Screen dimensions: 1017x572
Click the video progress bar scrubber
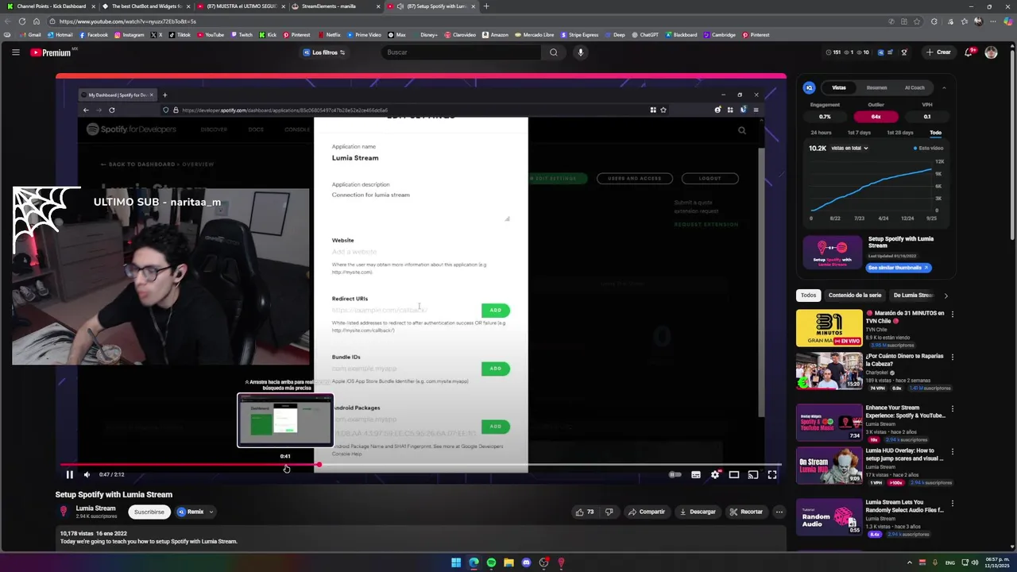tap(319, 465)
